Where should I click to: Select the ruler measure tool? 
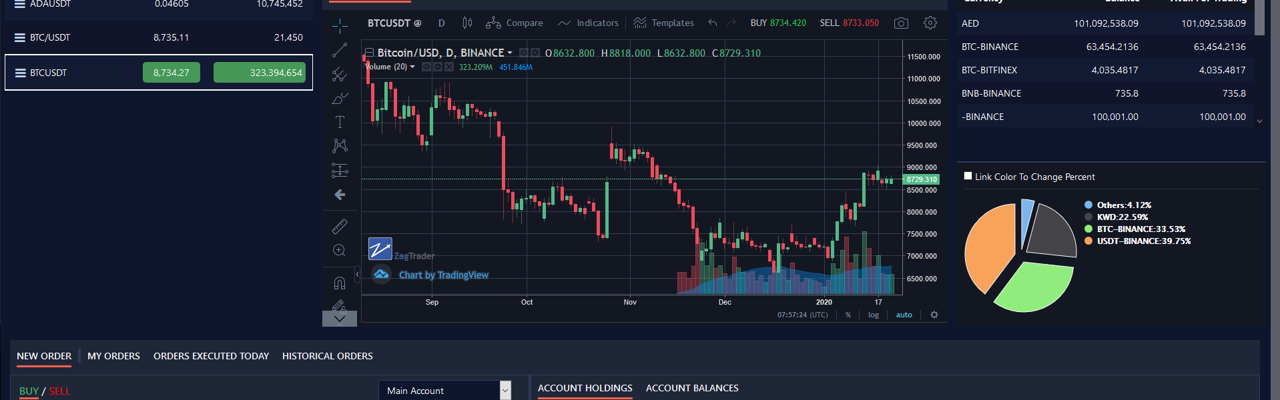click(x=340, y=227)
